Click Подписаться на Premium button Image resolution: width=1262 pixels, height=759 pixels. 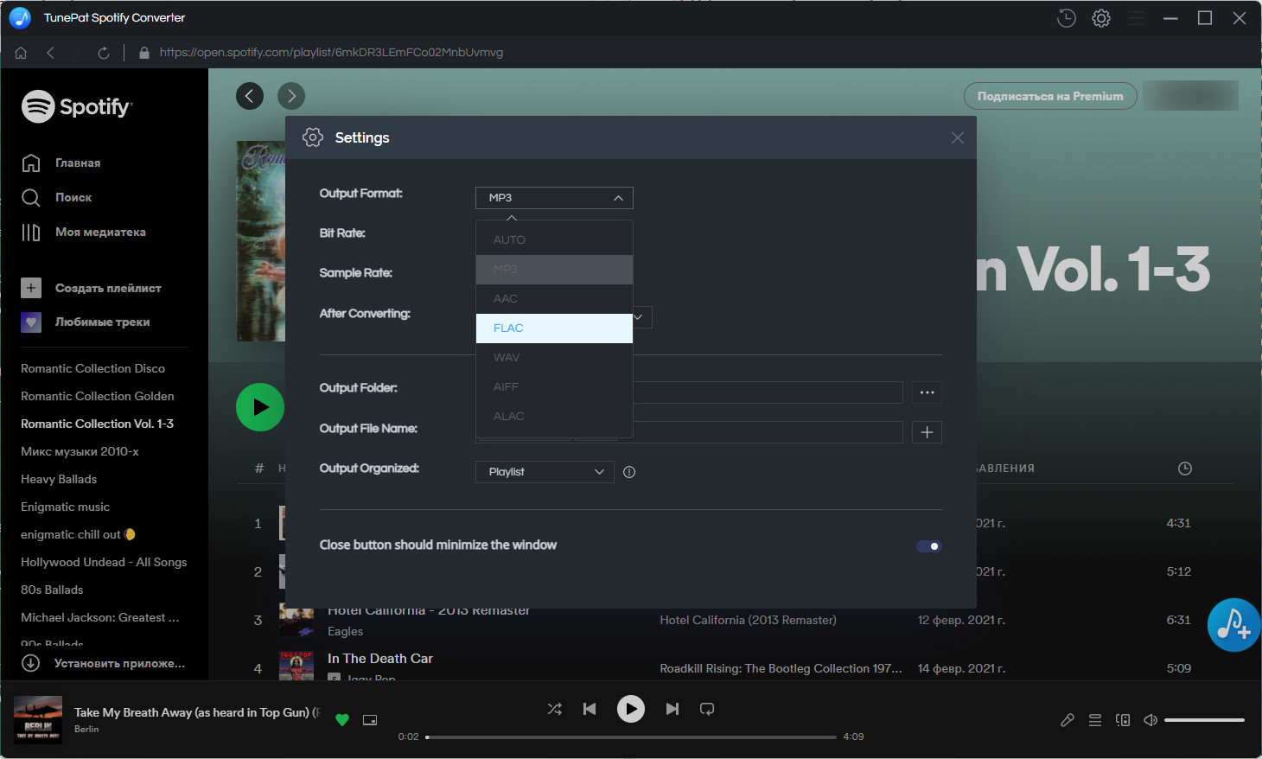(1050, 96)
